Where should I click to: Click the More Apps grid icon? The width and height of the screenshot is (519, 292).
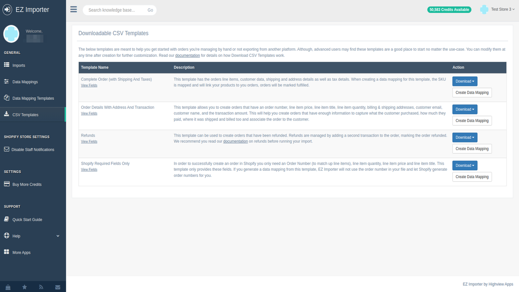pos(6,252)
